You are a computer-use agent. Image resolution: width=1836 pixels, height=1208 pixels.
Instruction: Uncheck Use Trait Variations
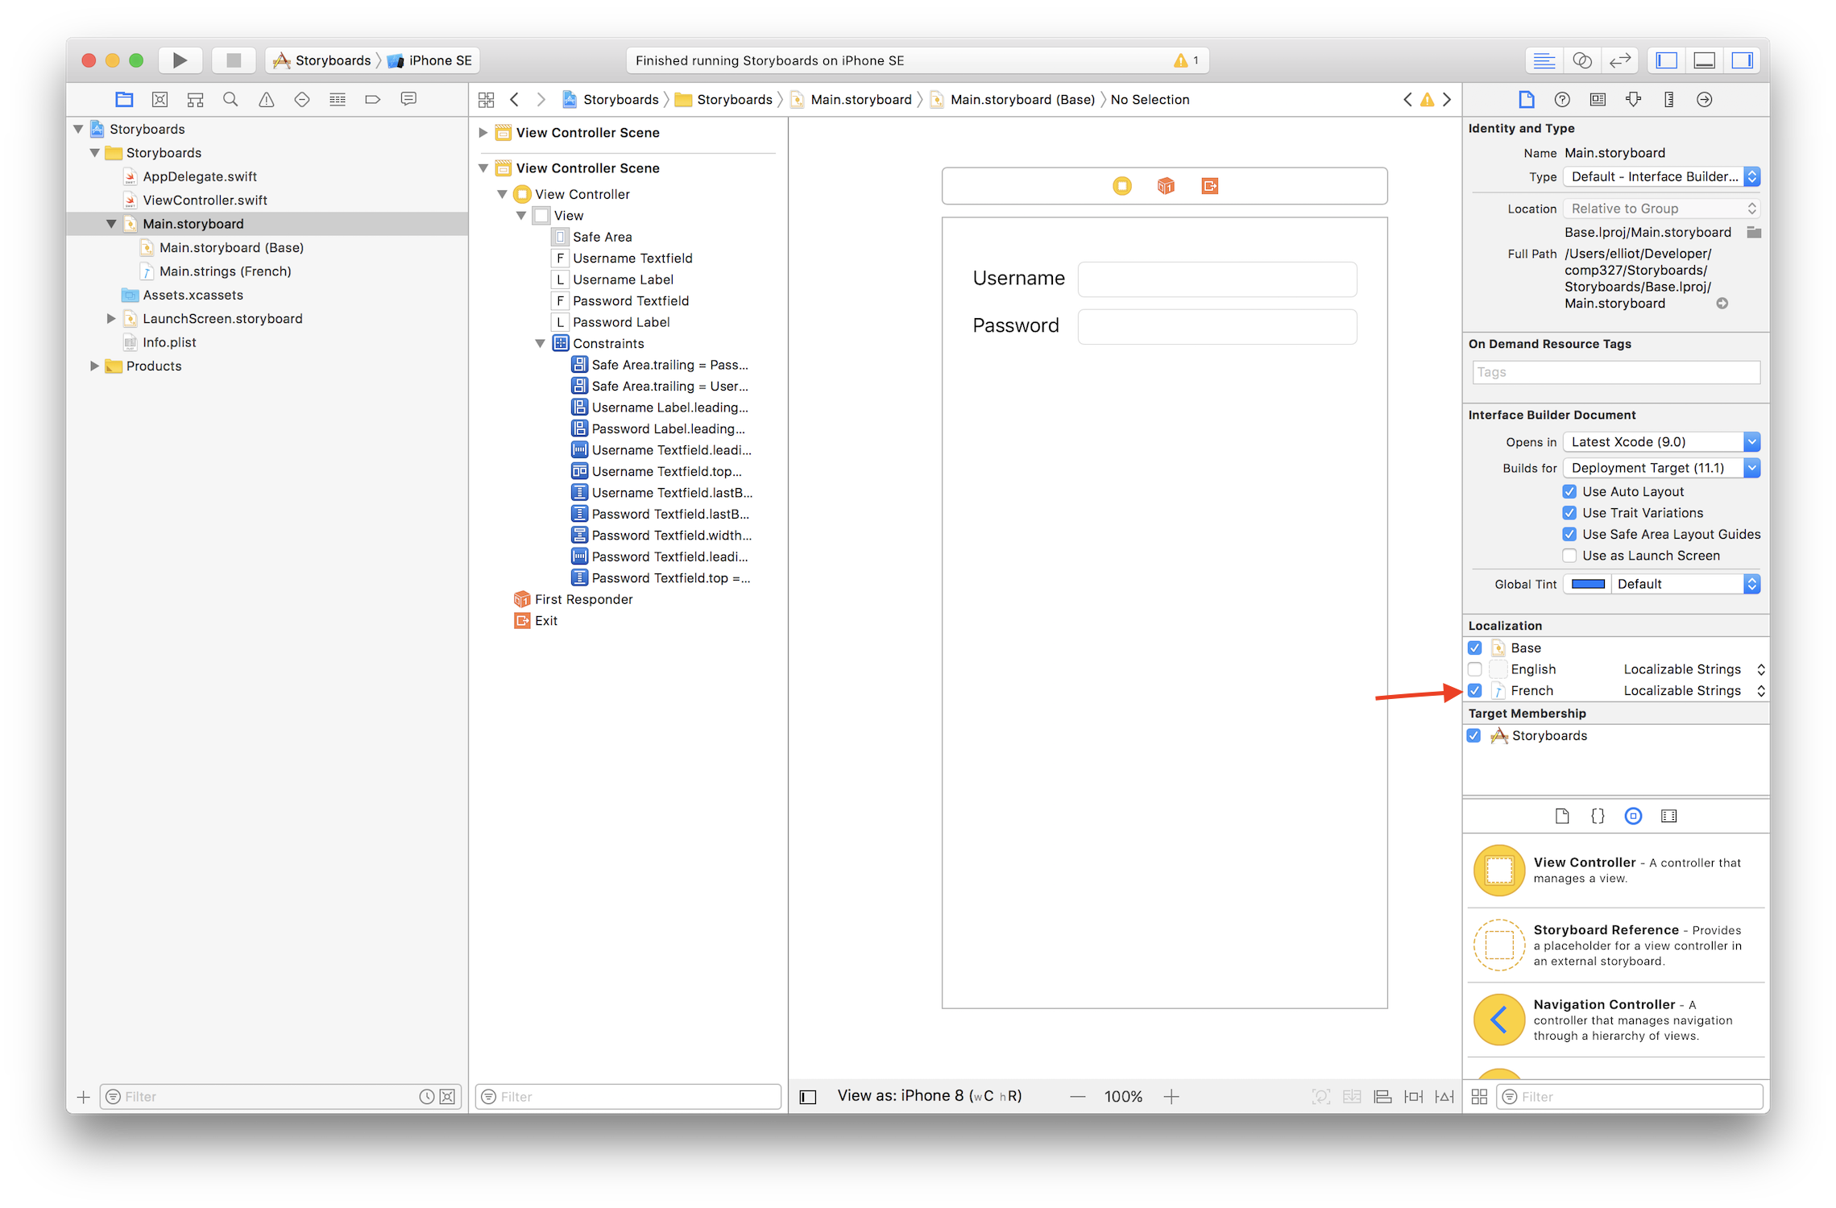(x=1569, y=513)
